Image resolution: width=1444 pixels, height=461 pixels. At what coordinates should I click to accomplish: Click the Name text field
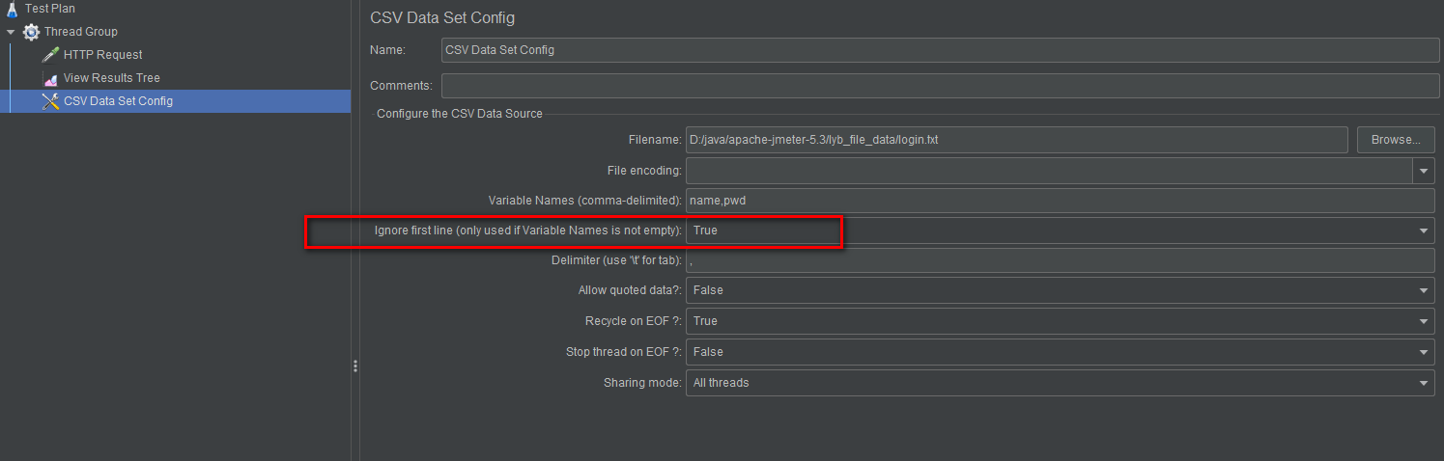(x=937, y=50)
